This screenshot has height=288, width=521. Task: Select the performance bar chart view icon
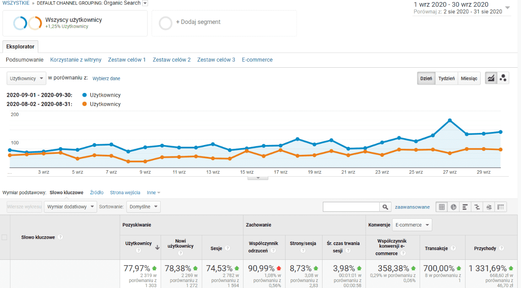coord(465,206)
